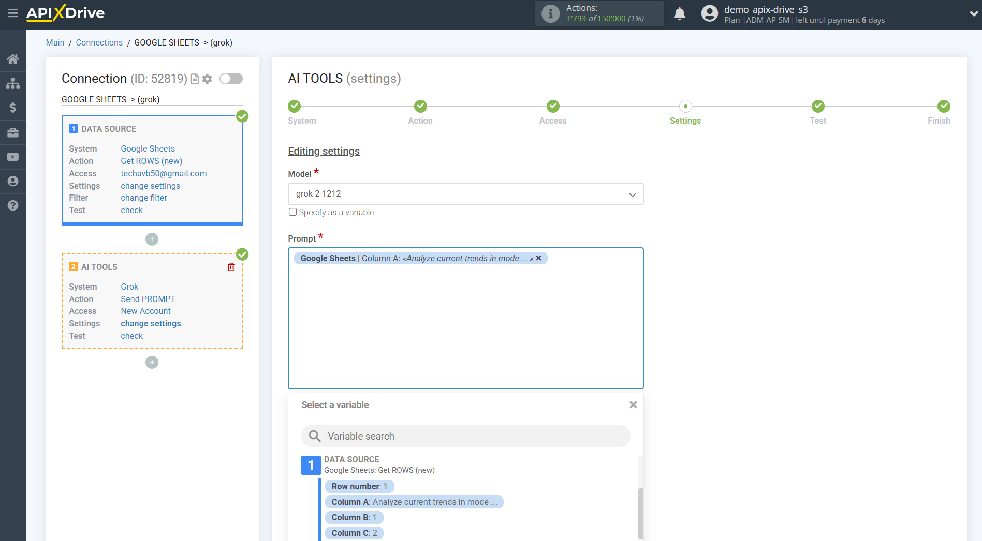Open the hamburger menu at top left
Image resolution: width=982 pixels, height=541 pixels.
click(x=13, y=13)
